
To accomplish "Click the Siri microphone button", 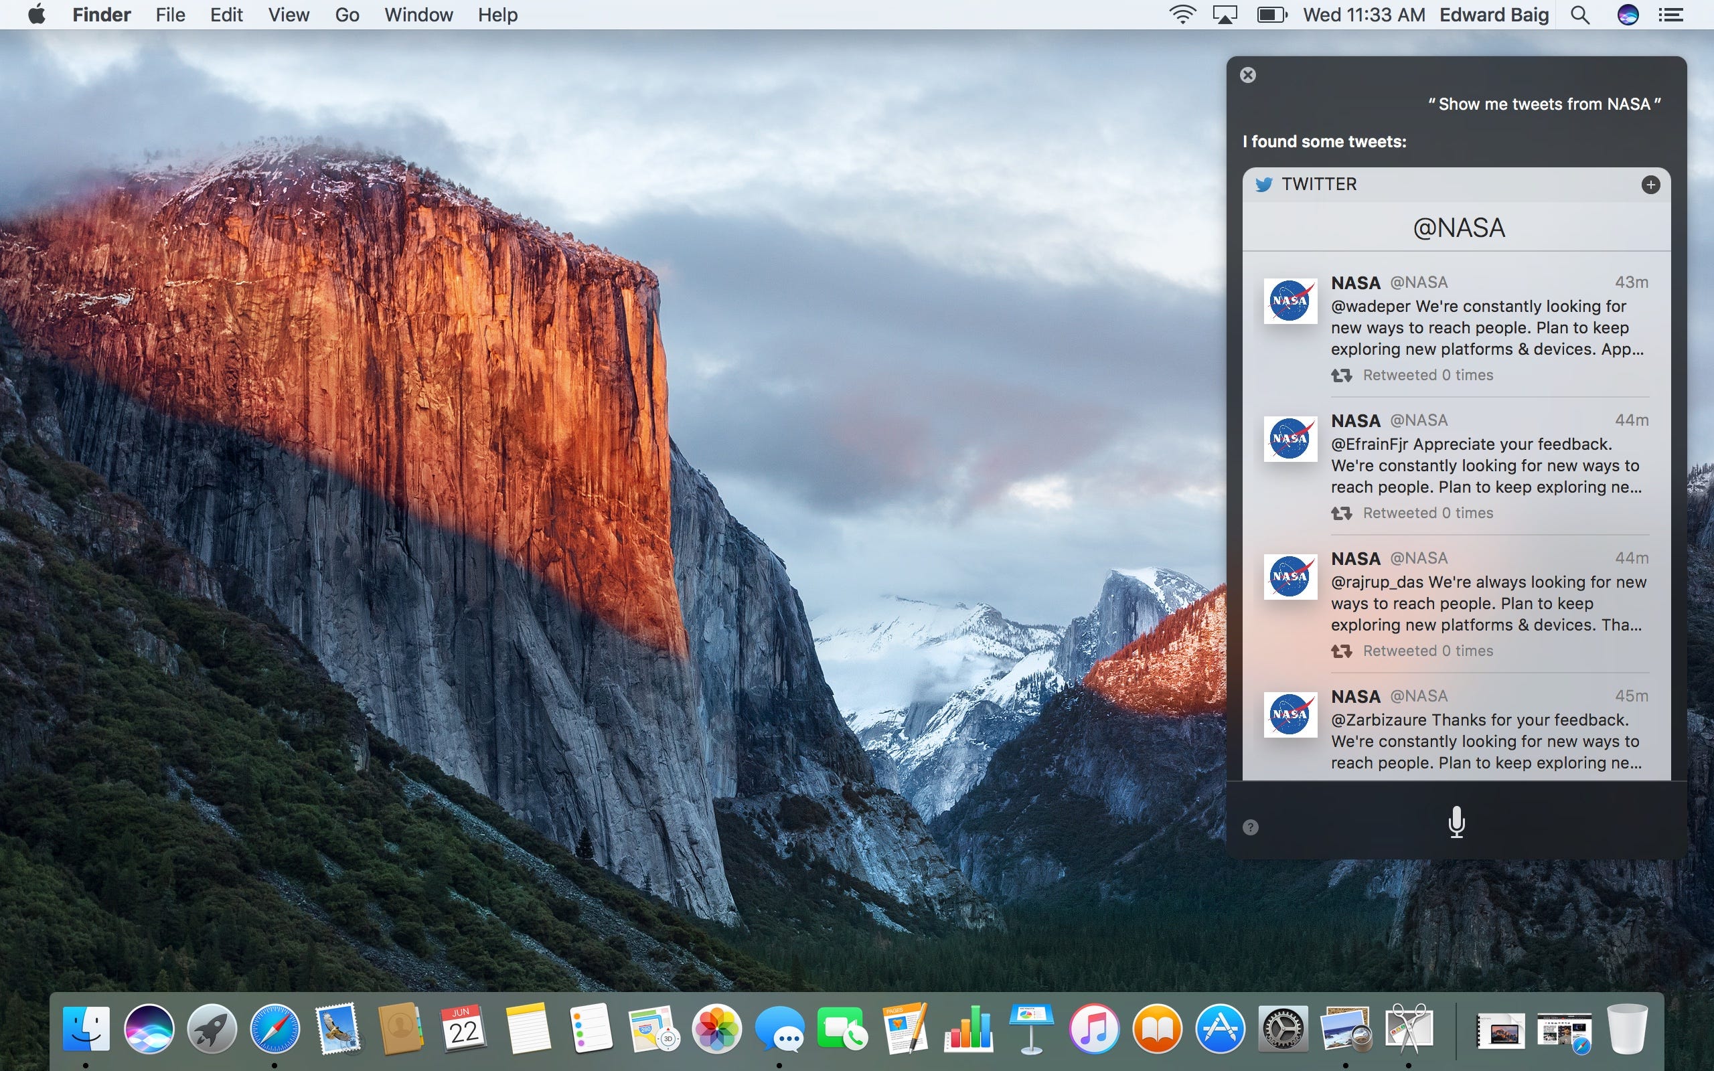I will coord(1456,822).
